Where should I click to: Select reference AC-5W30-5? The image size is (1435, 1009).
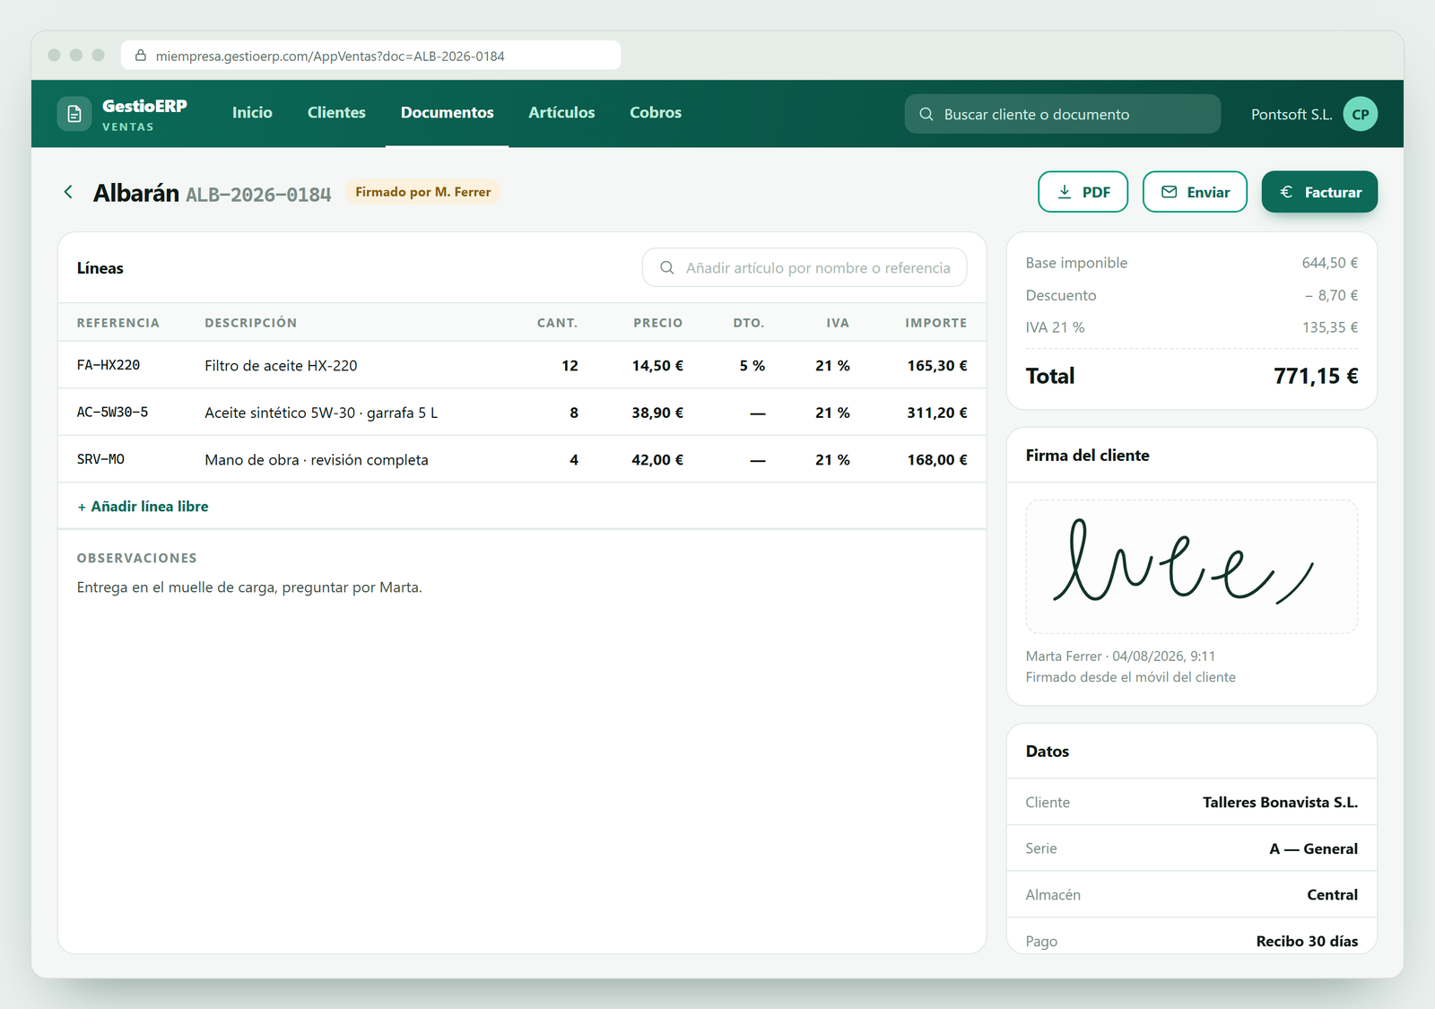point(112,413)
